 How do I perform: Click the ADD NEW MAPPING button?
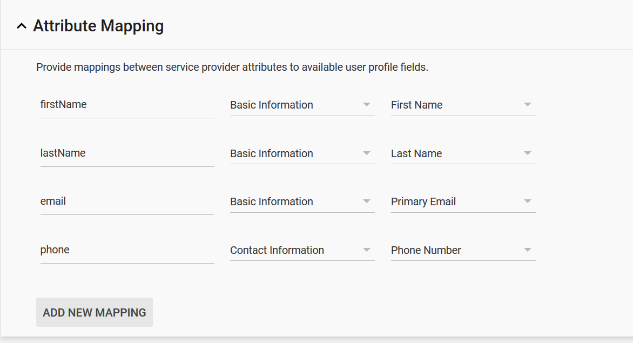(94, 312)
